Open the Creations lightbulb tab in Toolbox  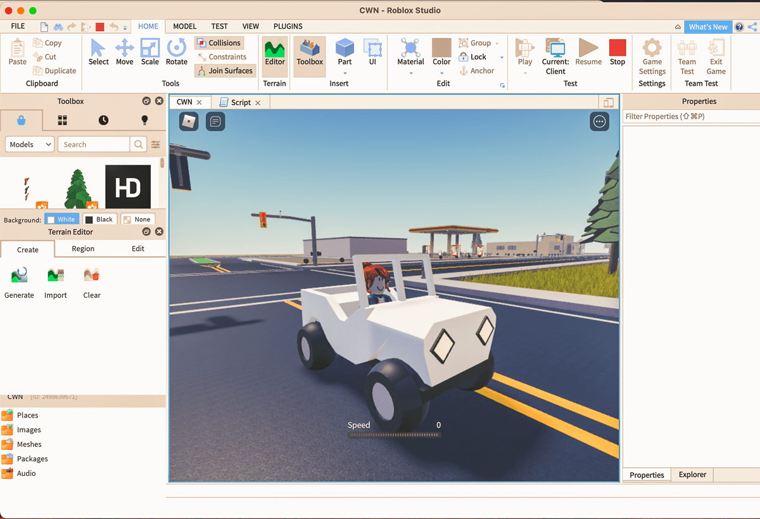click(144, 120)
